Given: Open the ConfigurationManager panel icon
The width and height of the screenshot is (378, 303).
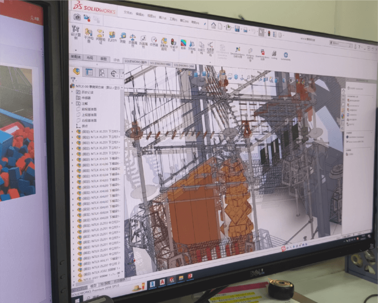Looking at the screenshot, I should coord(101,72).
